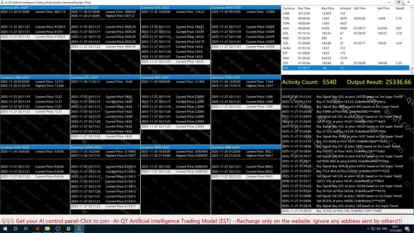Open the taskbar clock showing 02:11
Viewport: 414px width, 233px height.
(396, 229)
